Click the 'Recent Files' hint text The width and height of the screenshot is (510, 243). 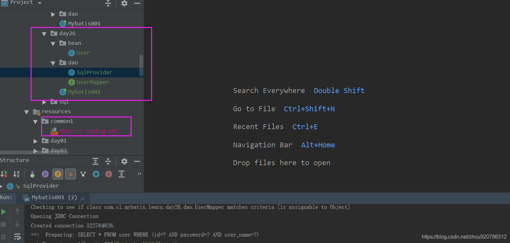tap(258, 127)
